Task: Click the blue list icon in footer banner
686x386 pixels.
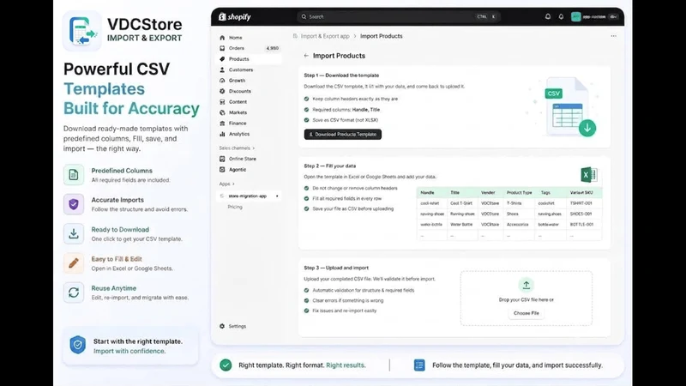Action: coord(419,365)
